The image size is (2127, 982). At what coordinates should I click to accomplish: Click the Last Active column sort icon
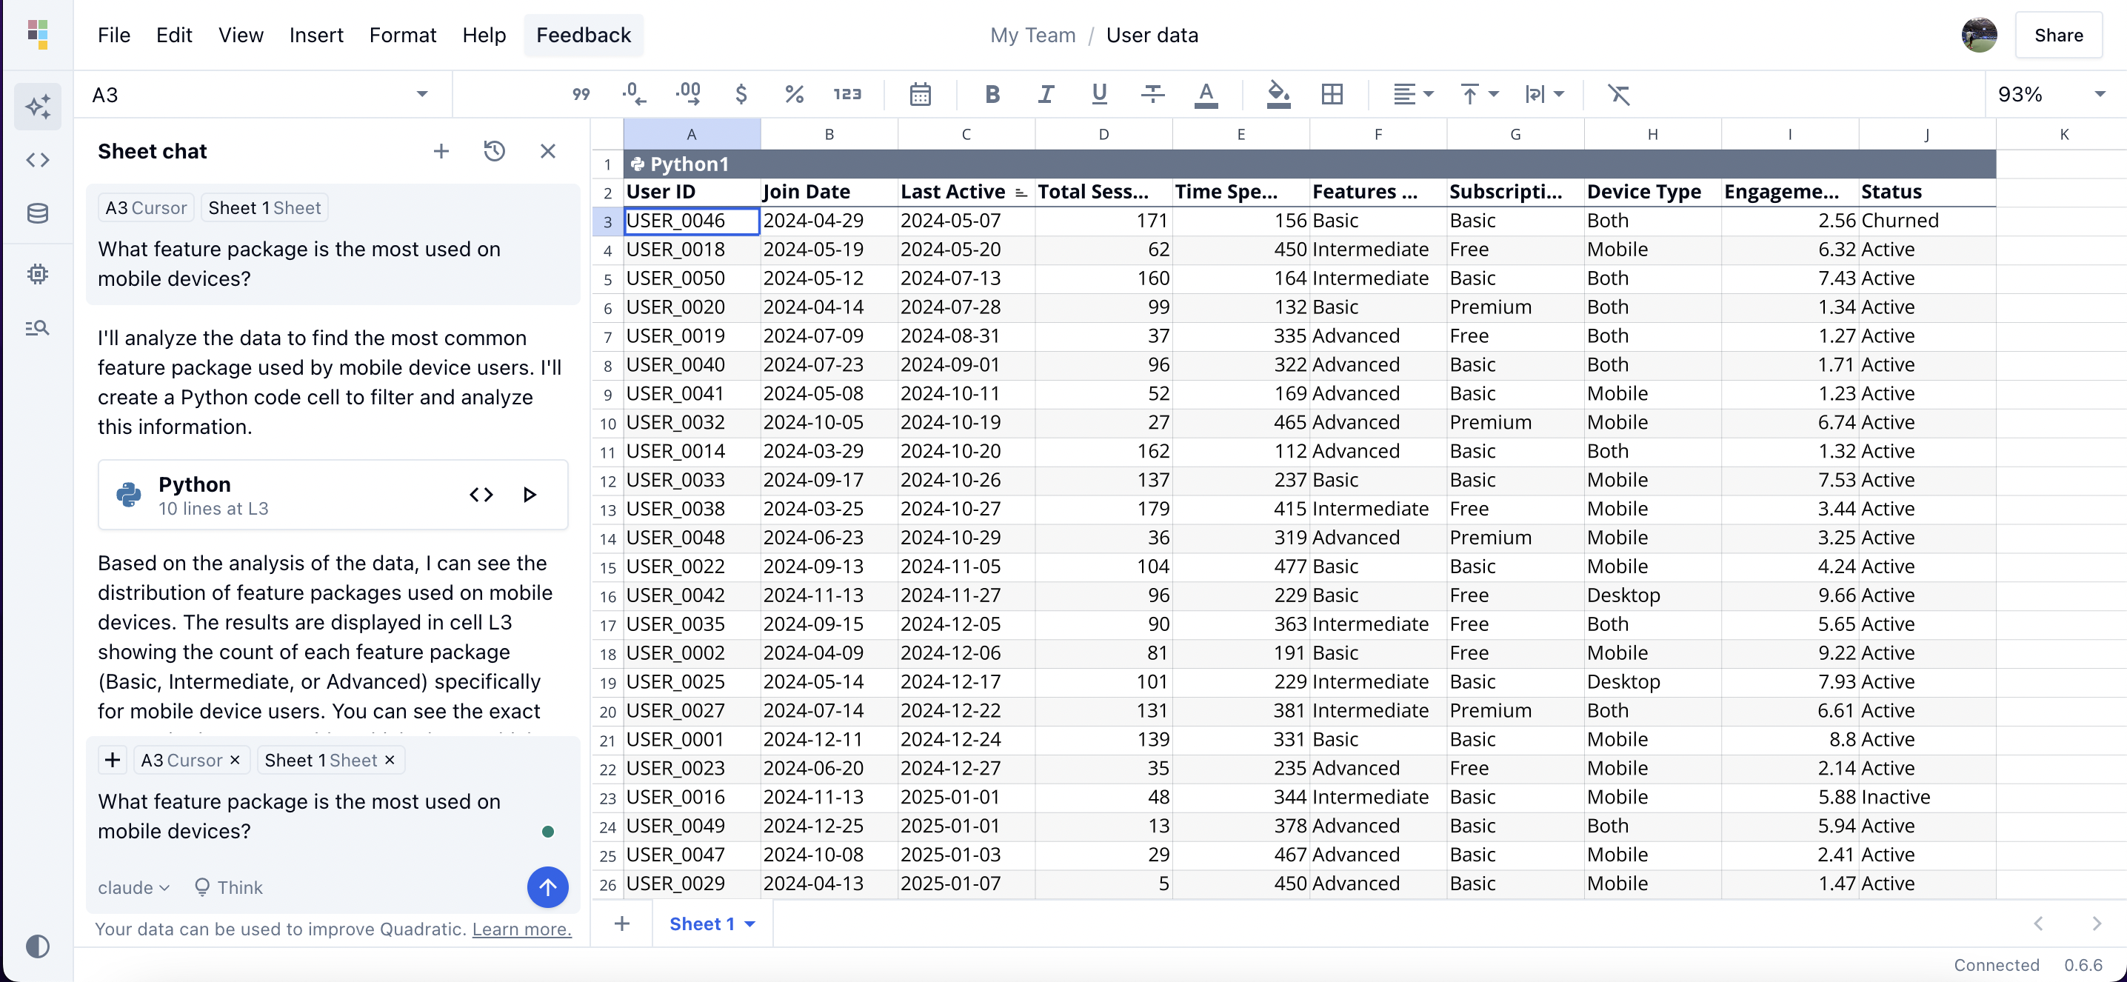tap(1021, 193)
